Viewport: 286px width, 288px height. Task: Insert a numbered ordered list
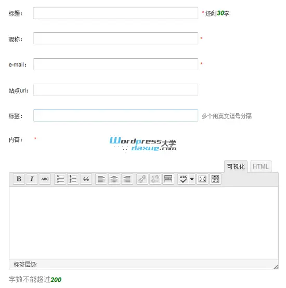[73, 179]
